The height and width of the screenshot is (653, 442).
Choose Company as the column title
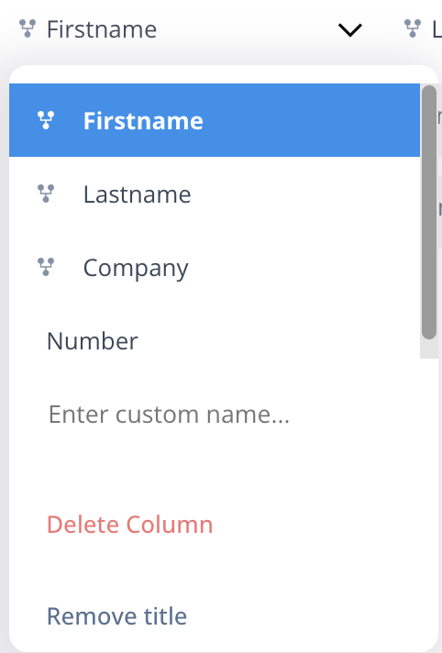tap(215, 267)
